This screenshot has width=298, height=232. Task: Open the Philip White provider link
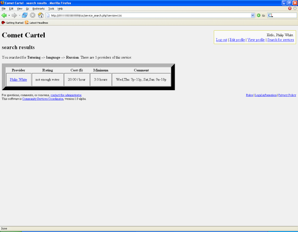[19, 80]
